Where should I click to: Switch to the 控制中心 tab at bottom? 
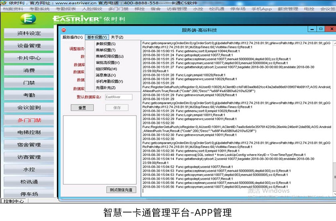click(x=14, y=201)
